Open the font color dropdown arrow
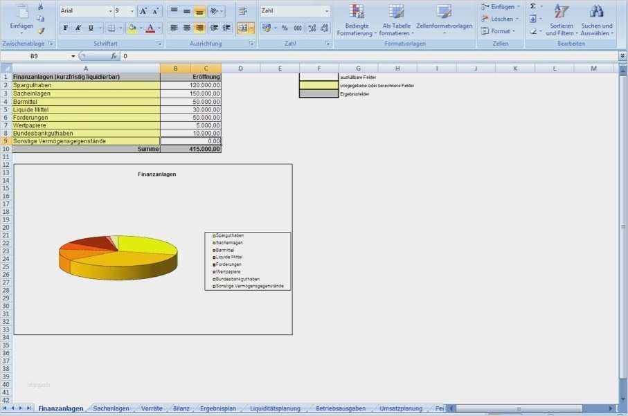This screenshot has width=628, height=416. (159, 28)
